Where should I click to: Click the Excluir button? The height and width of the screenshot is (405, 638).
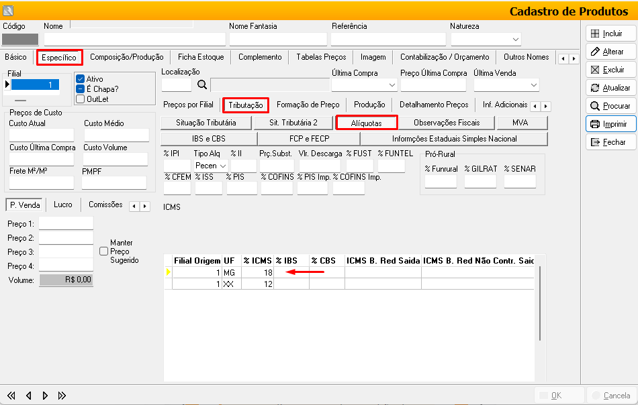pyautogui.click(x=610, y=70)
